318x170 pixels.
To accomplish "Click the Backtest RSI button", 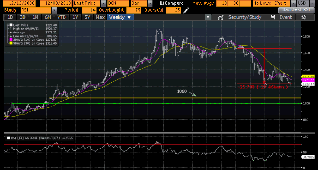I will (x=296, y=10).
